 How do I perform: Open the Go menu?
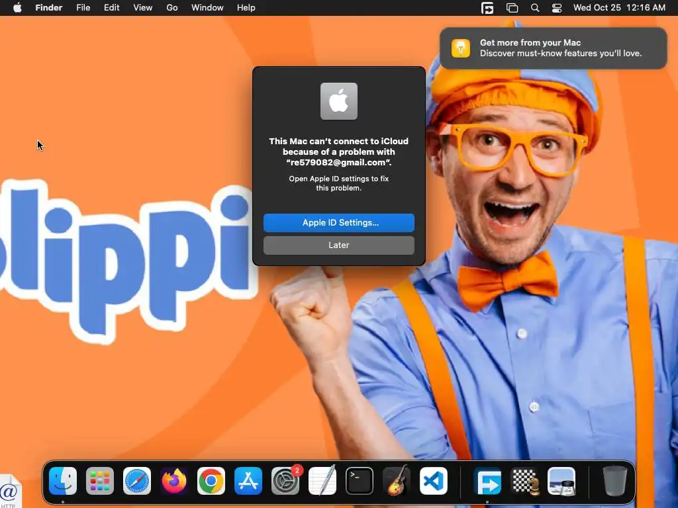point(172,8)
